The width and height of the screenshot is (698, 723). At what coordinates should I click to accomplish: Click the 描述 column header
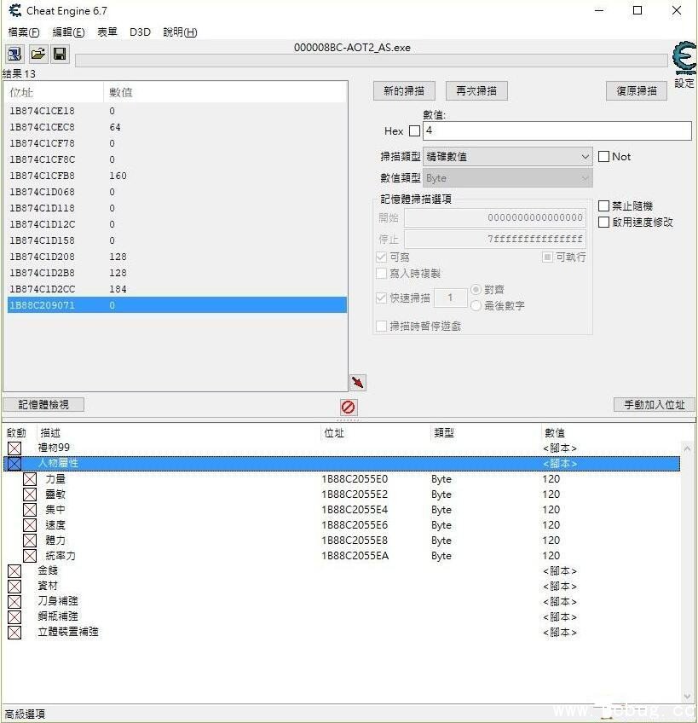point(50,432)
